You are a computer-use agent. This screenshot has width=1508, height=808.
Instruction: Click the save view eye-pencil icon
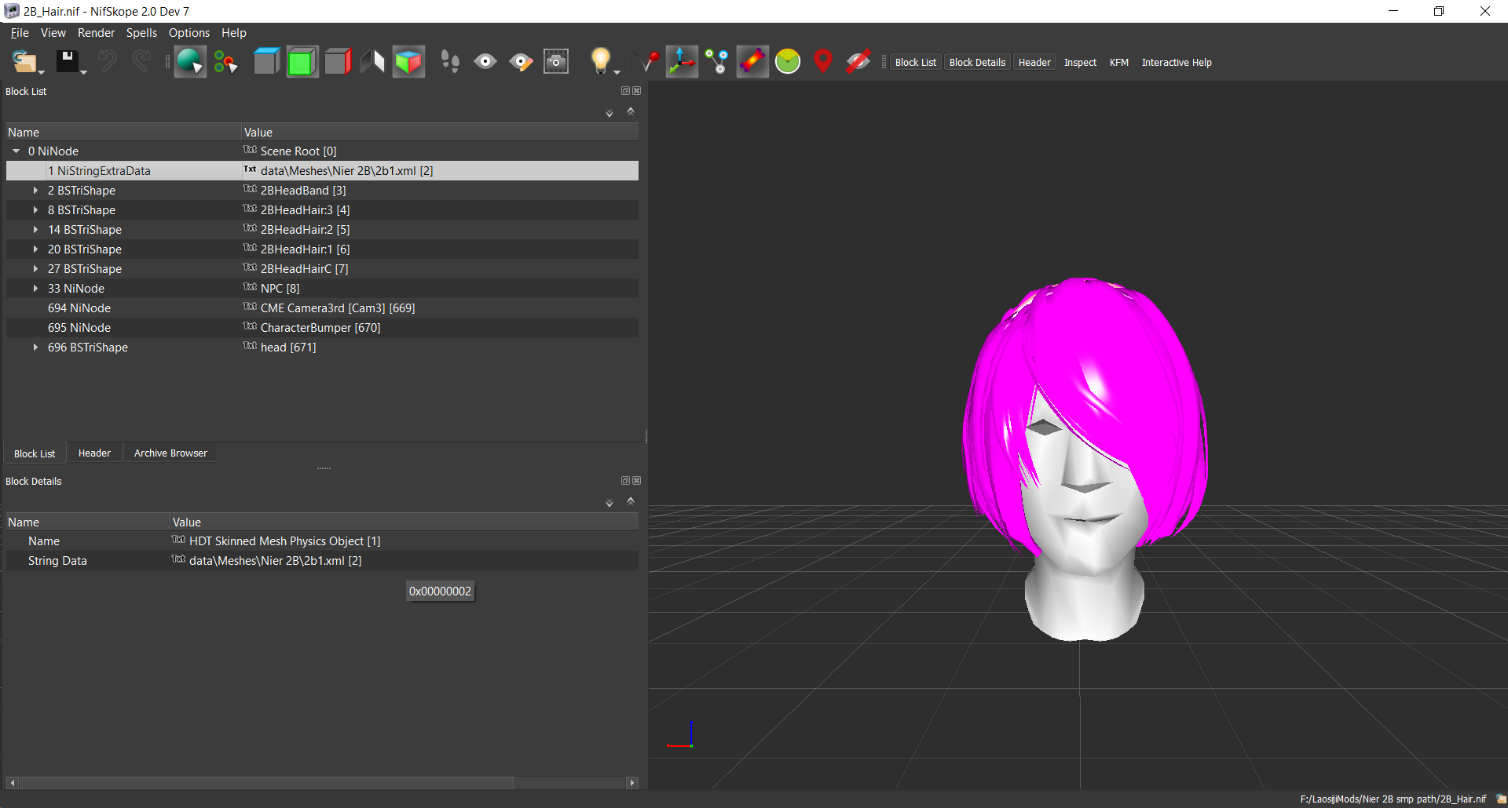coord(521,61)
